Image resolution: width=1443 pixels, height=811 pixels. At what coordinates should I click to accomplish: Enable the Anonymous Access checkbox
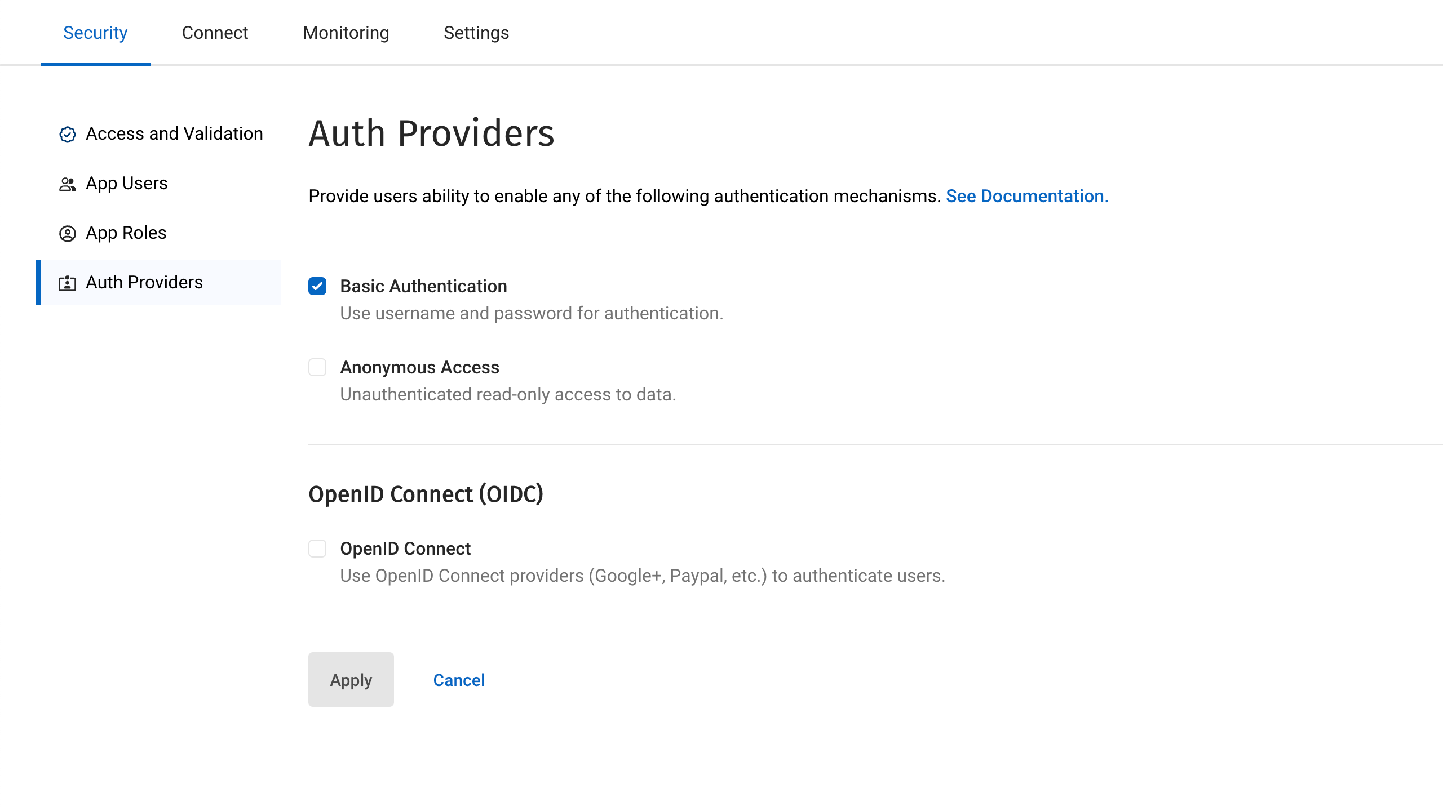click(x=318, y=367)
